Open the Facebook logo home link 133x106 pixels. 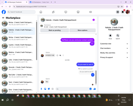click(x=4, y=12)
